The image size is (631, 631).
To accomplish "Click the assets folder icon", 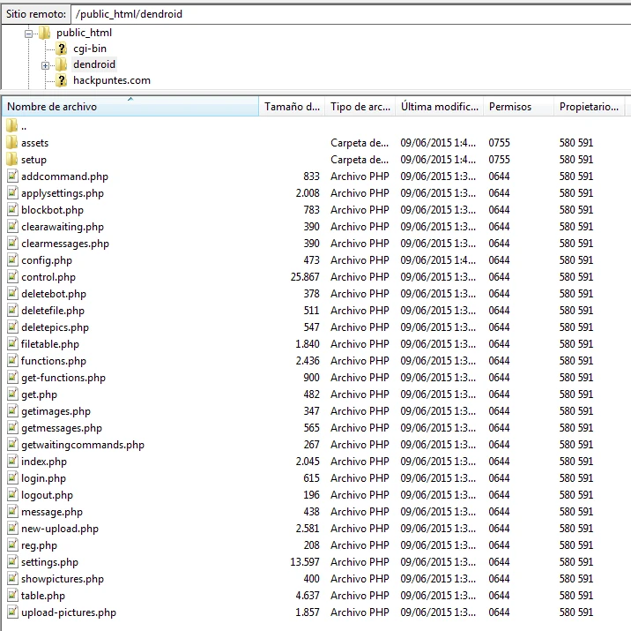I will (12, 142).
